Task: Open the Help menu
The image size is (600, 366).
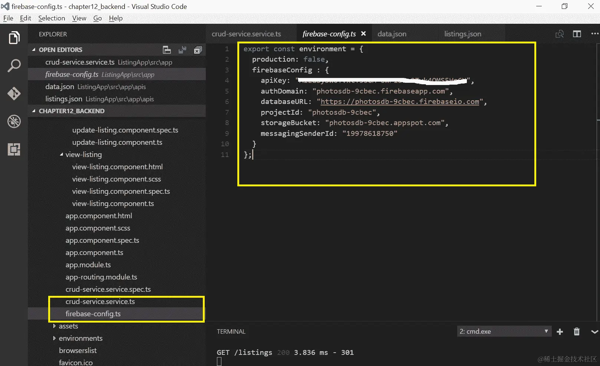Action: (x=116, y=18)
